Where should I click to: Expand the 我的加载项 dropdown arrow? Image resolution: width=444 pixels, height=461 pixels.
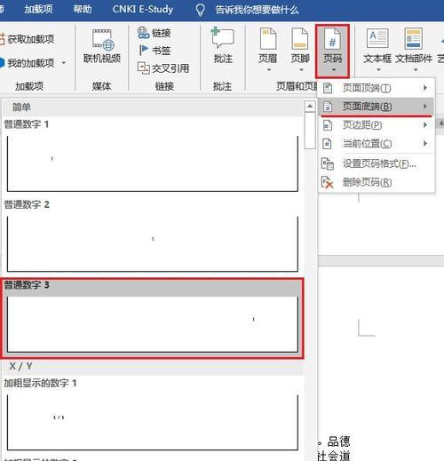(64, 63)
